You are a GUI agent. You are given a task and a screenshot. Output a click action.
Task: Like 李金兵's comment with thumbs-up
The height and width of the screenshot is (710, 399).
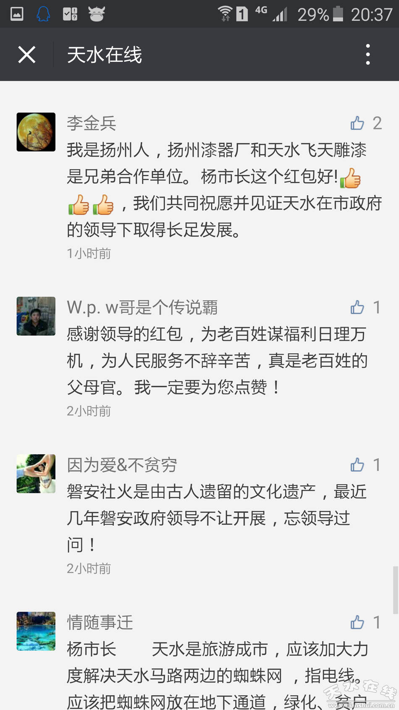[357, 123]
